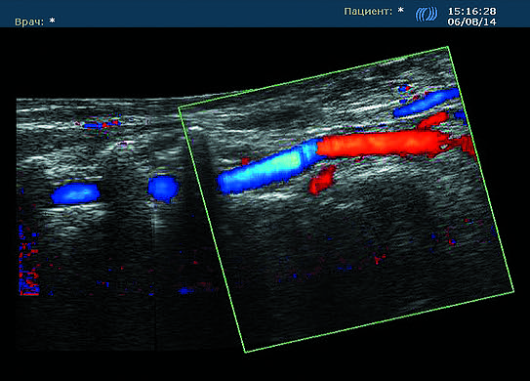Click the red-blue noise strip at left edge
Screen dimensions: 530x381
tap(28, 259)
